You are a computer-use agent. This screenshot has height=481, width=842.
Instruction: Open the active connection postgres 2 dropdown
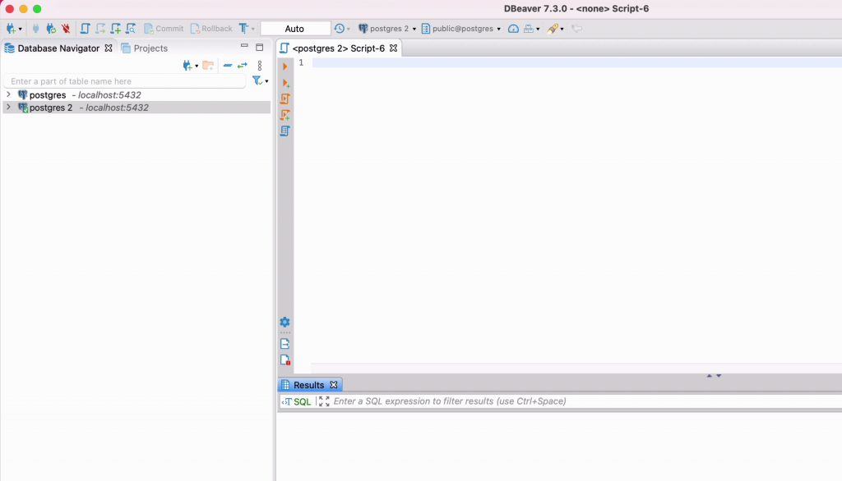click(387, 29)
